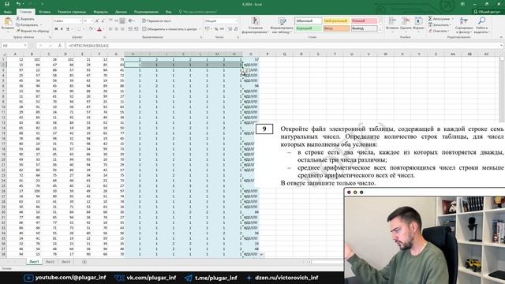Open the Calibri font name dropdown
This screenshot has height=284, width=505.
coord(80,21)
